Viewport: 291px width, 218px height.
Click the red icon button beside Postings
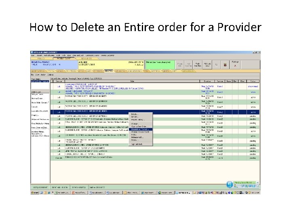coord(225,65)
